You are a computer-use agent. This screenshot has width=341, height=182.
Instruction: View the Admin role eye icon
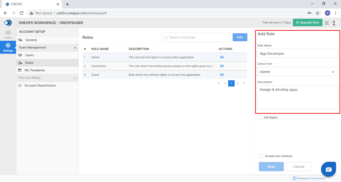coord(221,57)
